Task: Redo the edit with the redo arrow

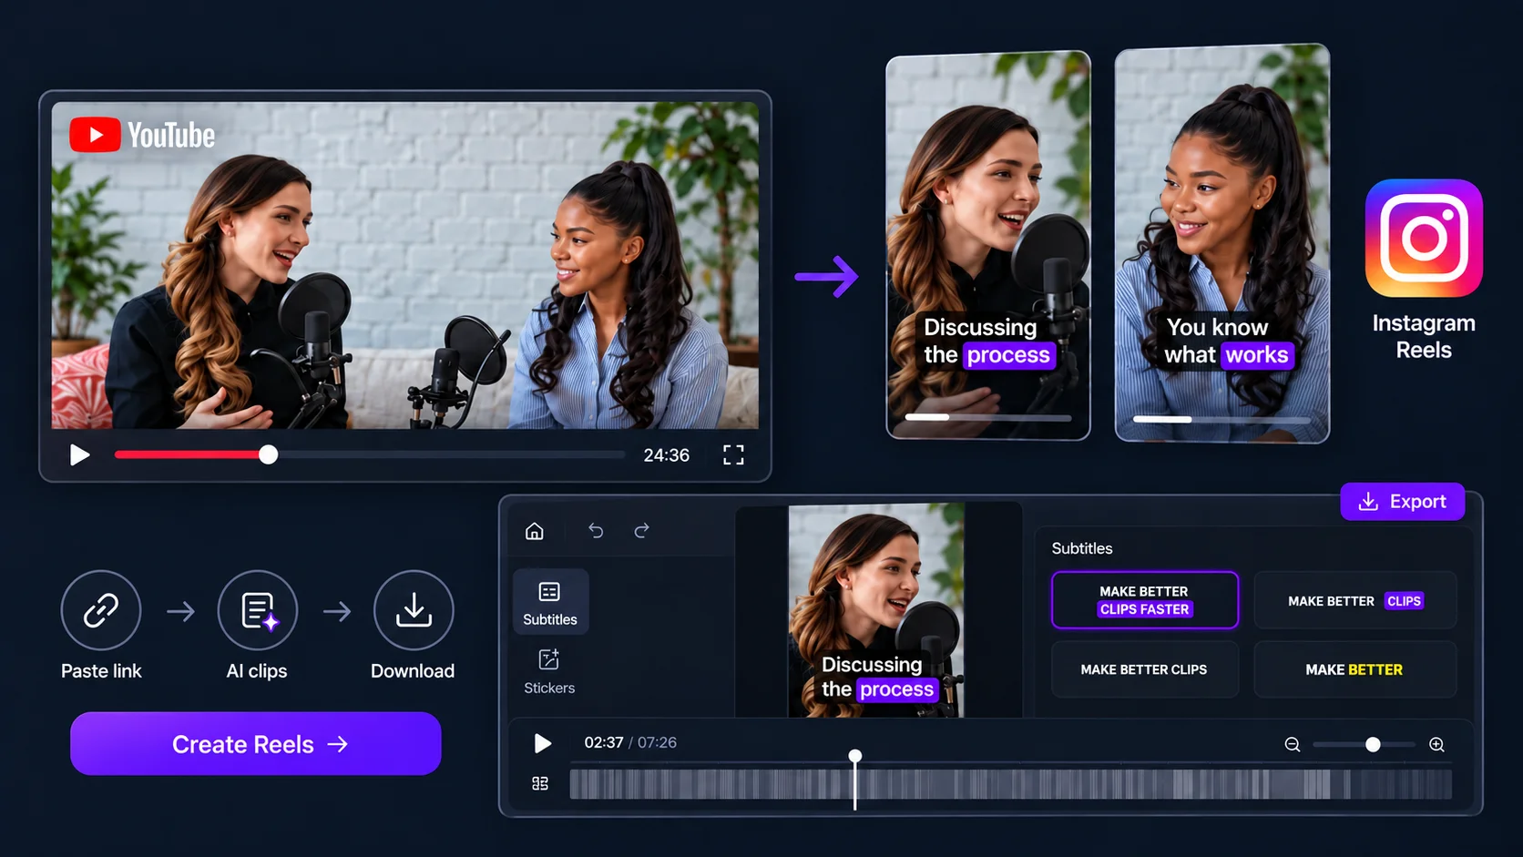Action: click(641, 531)
